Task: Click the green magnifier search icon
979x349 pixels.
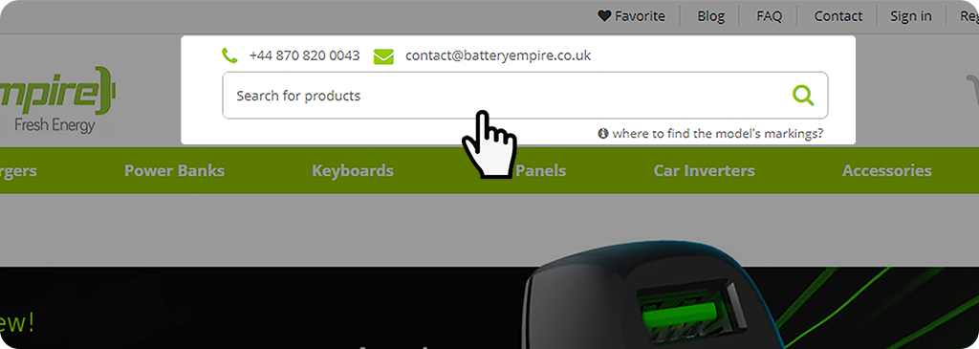Action: pyautogui.click(x=803, y=96)
